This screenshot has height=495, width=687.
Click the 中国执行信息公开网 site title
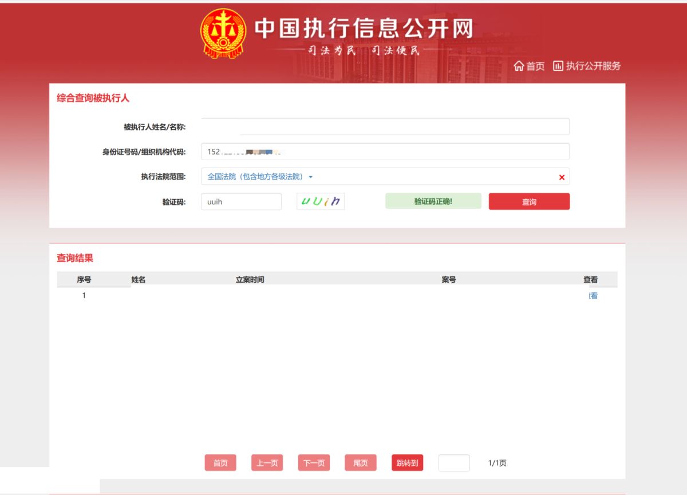click(364, 29)
